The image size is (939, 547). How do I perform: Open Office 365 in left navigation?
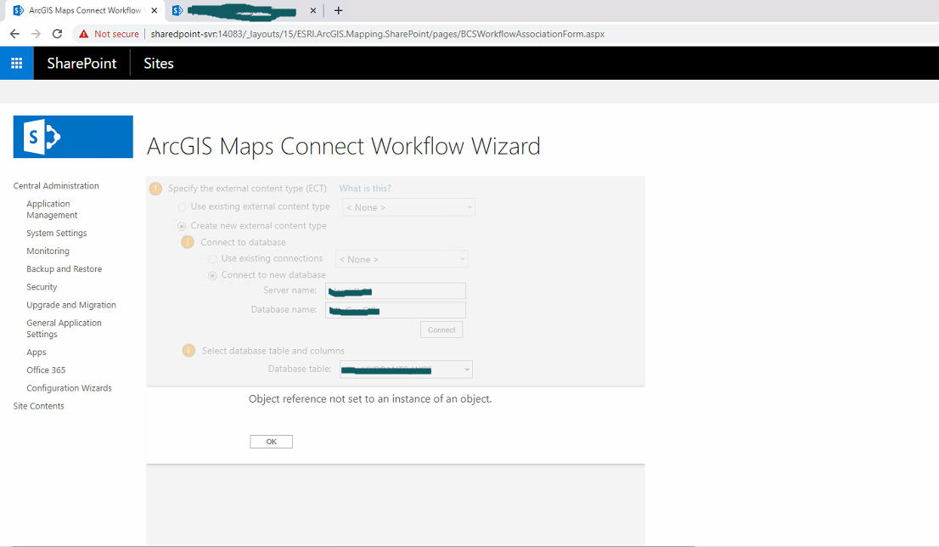pos(46,370)
